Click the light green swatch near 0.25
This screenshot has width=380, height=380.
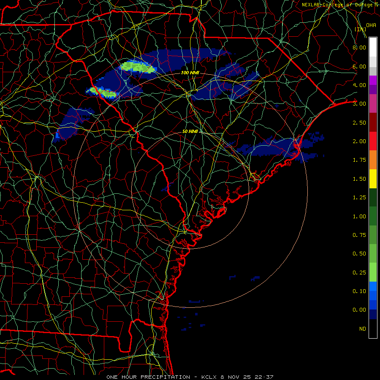373,272
